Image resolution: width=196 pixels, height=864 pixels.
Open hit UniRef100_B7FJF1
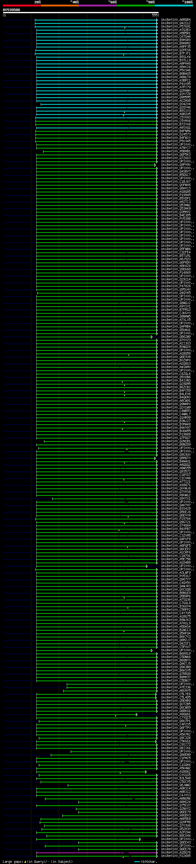click(x=176, y=53)
